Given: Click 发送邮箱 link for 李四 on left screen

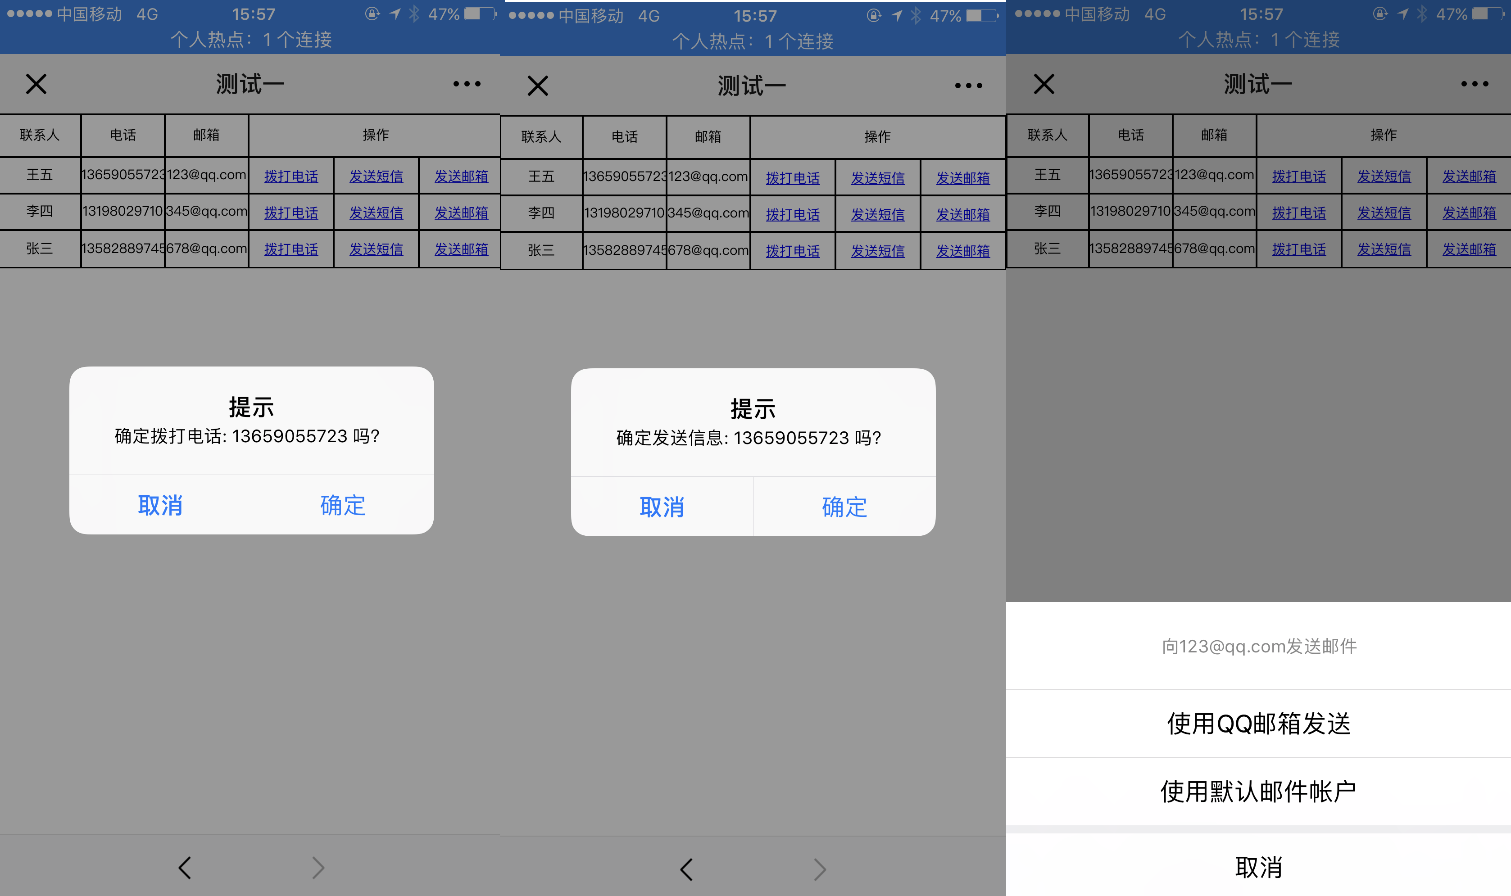Looking at the screenshot, I should [x=461, y=213].
